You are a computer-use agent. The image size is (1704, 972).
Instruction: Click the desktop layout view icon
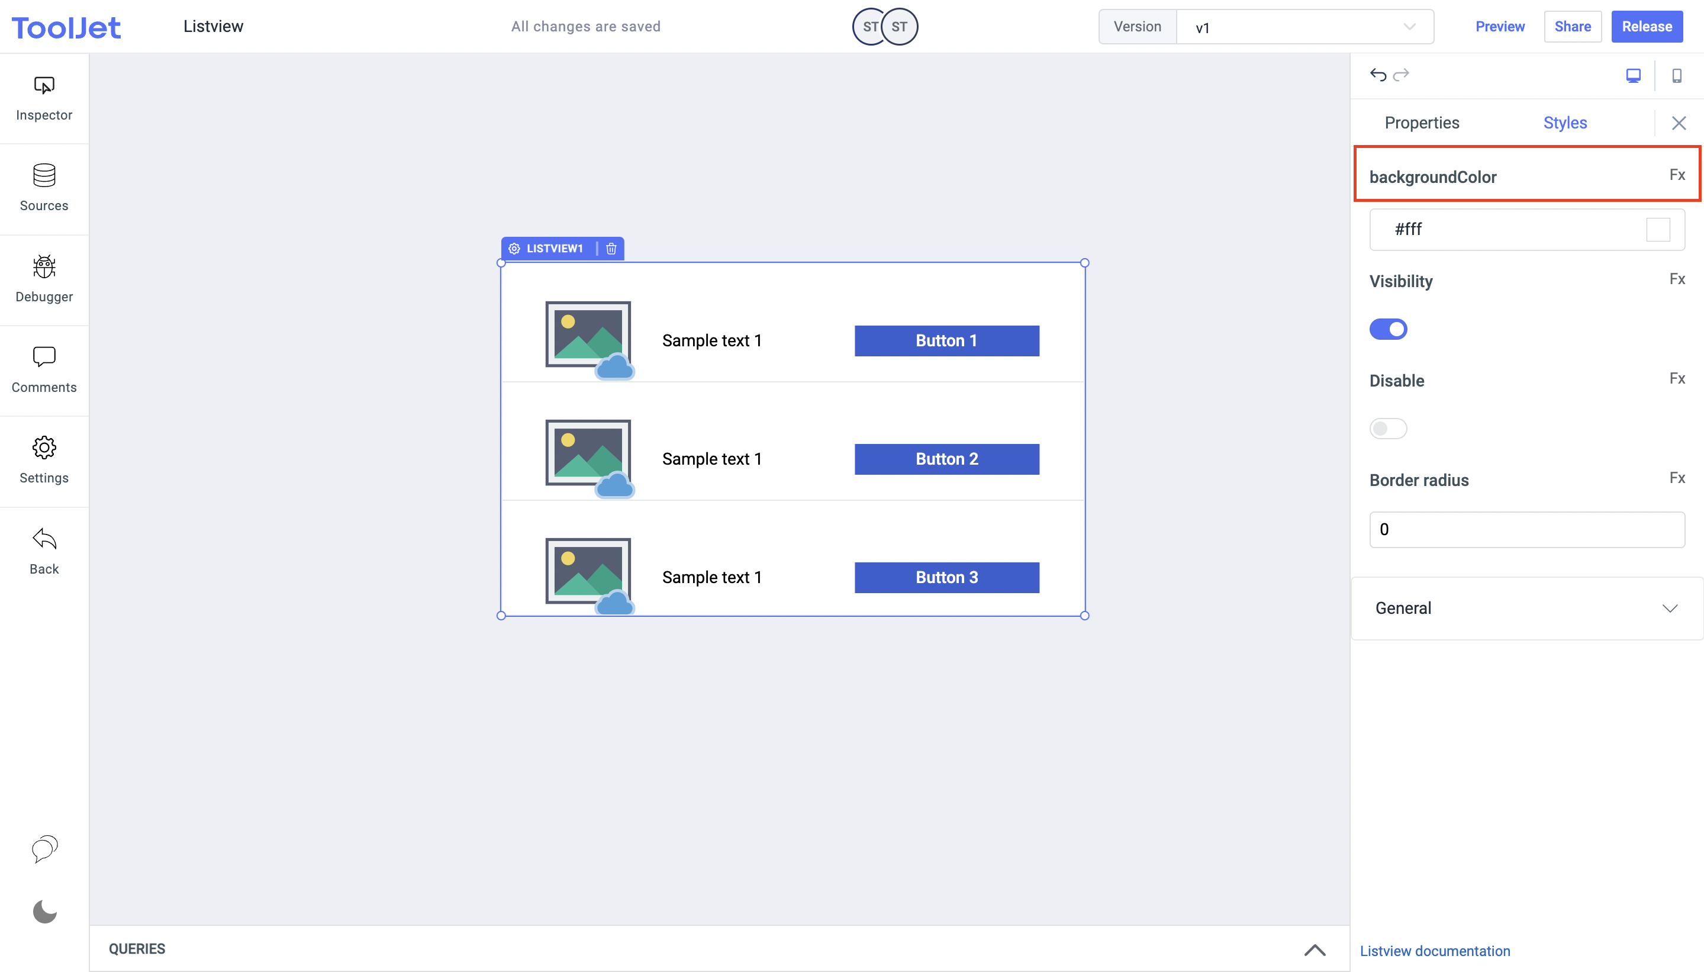pos(1632,76)
